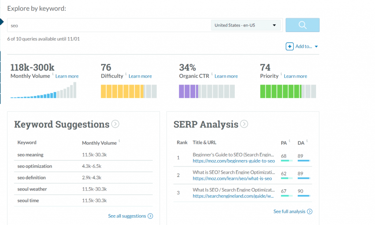The width and height of the screenshot is (375, 225).
Task: Open the Keyword Suggestions arrow circle icon
Action: pyautogui.click(x=115, y=124)
